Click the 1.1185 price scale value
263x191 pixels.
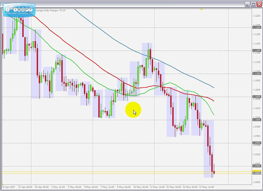[256, 35]
